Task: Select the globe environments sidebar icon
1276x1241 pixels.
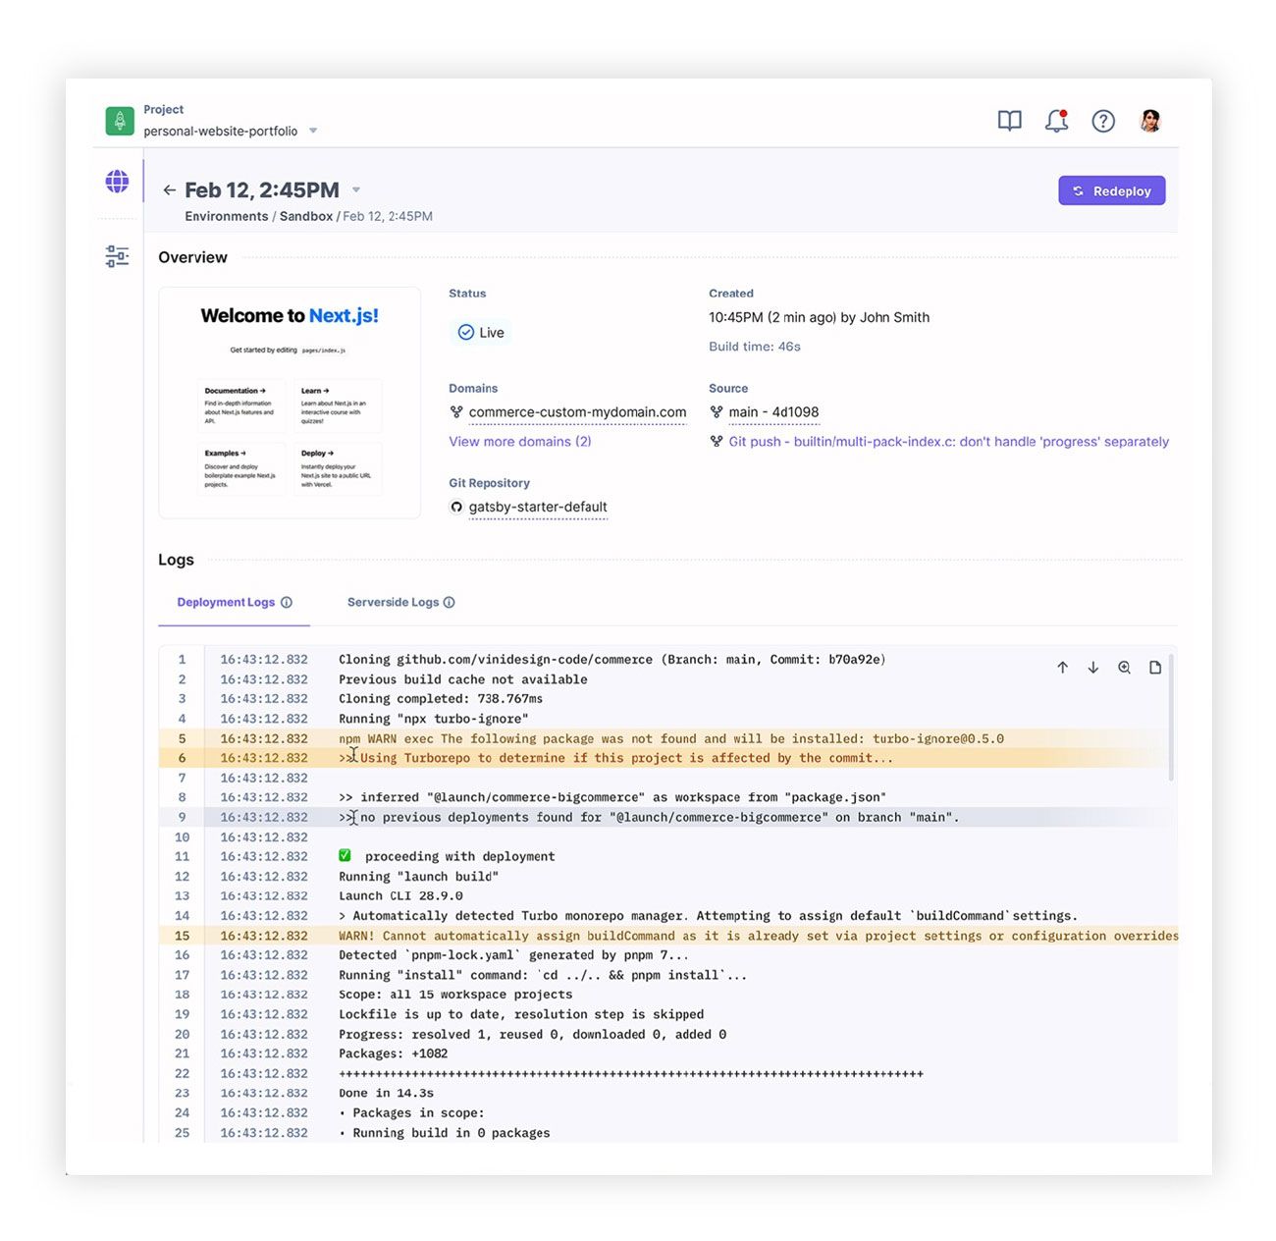Action: coord(117,181)
